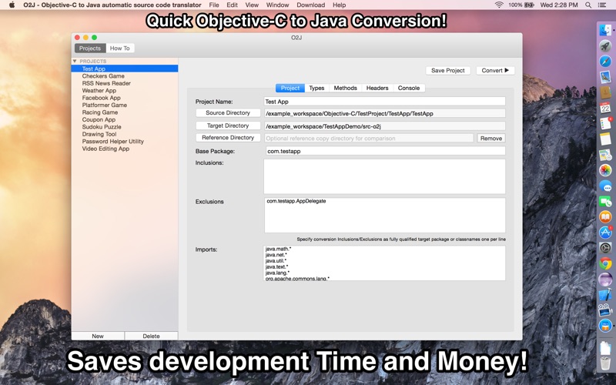Open Photos pinwheel icon in dock
This screenshot has height=385, width=616.
pyautogui.click(x=605, y=170)
